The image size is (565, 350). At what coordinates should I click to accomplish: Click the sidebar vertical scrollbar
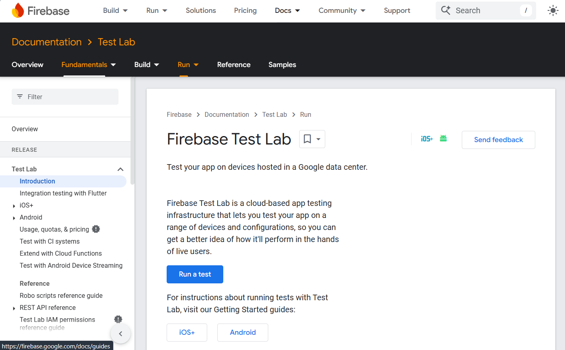click(x=132, y=130)
